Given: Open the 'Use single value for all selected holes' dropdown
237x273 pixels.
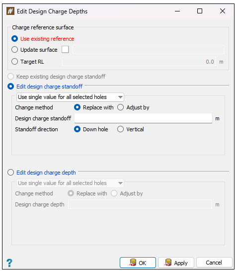Looking at the screenshot, I should tap(70, 97).
